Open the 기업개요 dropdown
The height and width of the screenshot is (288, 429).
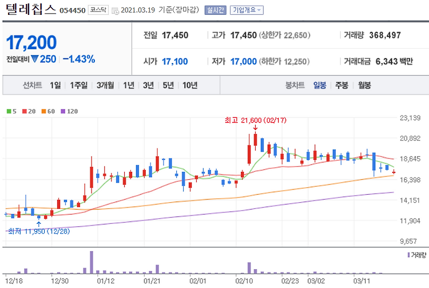247,10
